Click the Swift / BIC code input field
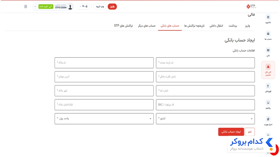This screenshot has height=157, width=280. click(205, 105)
